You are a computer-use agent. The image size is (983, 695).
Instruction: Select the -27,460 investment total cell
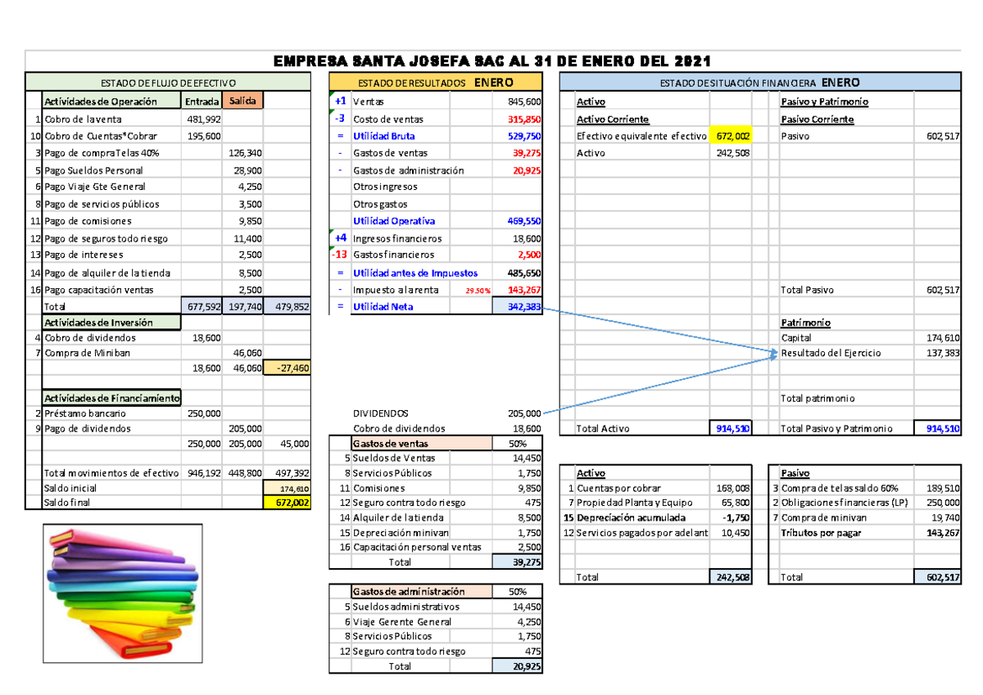[288, 368]
